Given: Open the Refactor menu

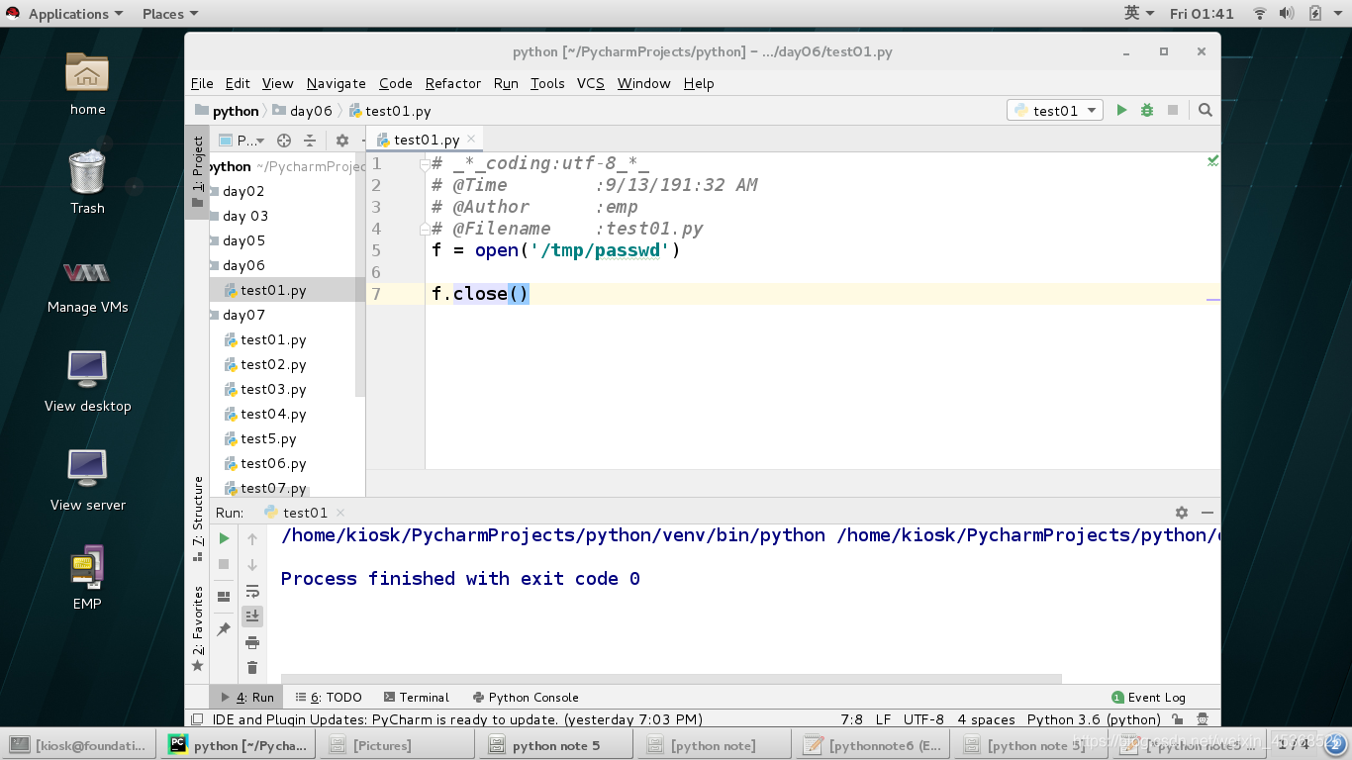Looking at the screenshot, I should (x=453, y=83).
